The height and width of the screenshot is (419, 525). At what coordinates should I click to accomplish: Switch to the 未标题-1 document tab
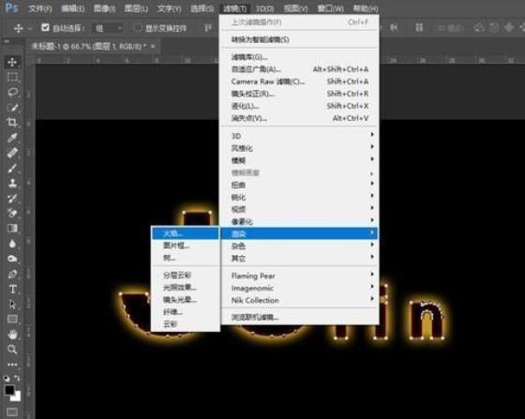click(x=88, y=46)
